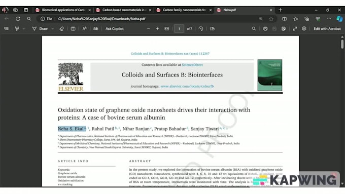Click the highlighted author Neha S. Ekal
The image size is (345, 194).
(x=71, y=129)
